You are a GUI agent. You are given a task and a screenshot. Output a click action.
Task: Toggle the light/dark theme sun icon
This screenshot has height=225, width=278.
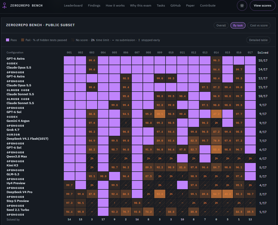[242, 5]
